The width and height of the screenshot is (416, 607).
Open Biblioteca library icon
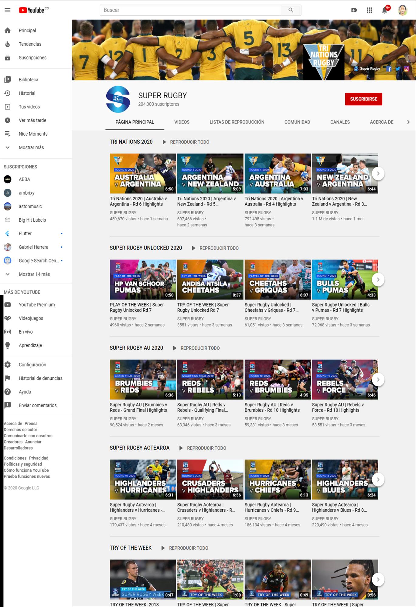(x=8, y=80)
